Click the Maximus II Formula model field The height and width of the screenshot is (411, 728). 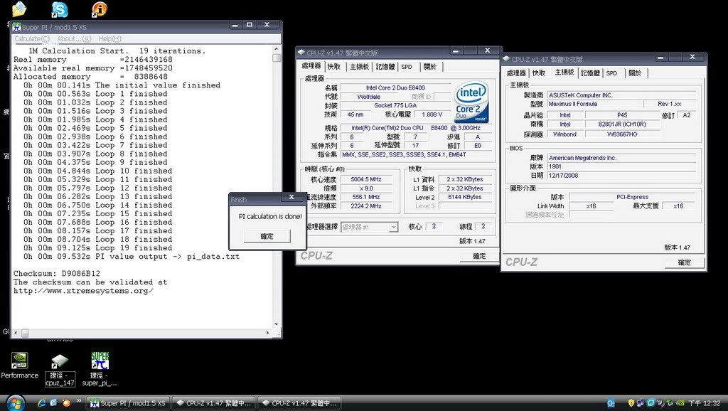pyautogui.click(x=595, y=104)
